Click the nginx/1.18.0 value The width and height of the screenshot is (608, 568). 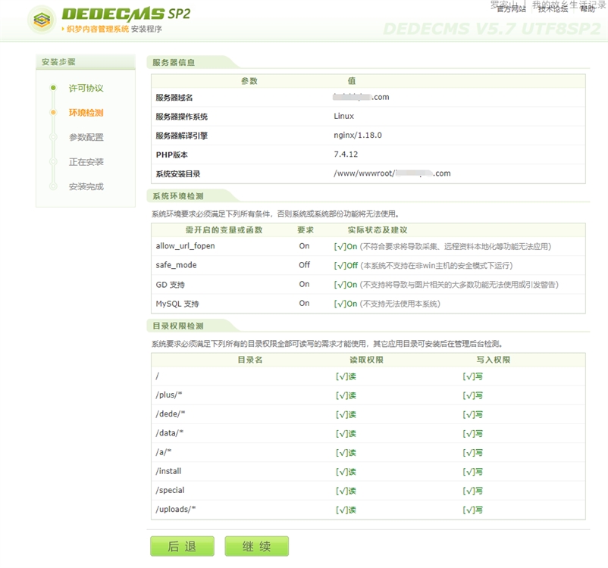pyautogui.click(x=358, y=136)
